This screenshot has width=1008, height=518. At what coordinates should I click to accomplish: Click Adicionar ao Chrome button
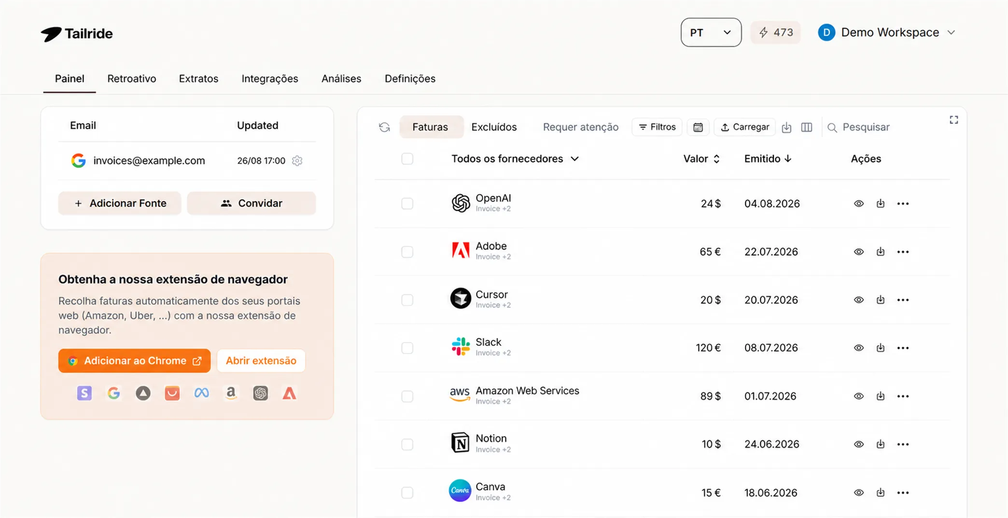(135, 361)
